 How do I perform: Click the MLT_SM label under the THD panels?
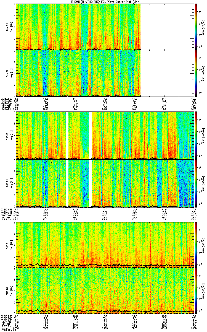[x=6, y=217]
